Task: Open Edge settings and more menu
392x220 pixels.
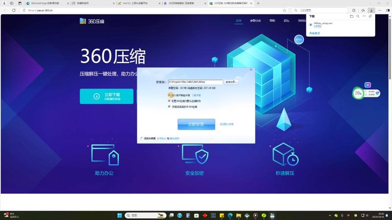Action: tap(380, 10)
